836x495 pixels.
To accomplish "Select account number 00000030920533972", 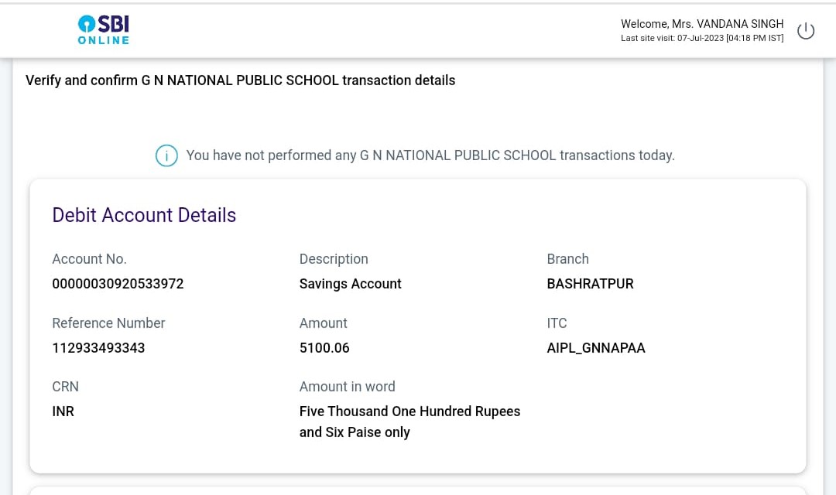I will point(118,284).
